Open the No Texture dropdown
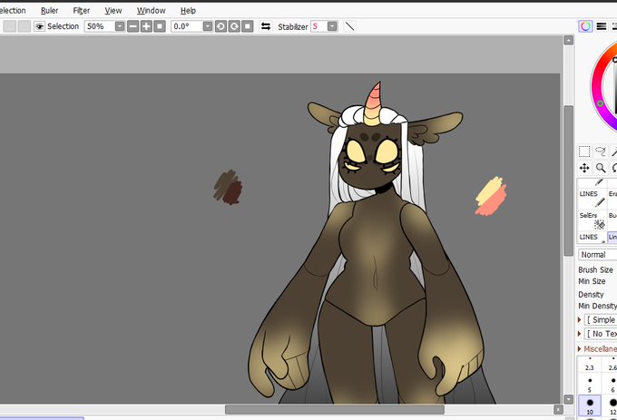 click(x=601, y=334)
